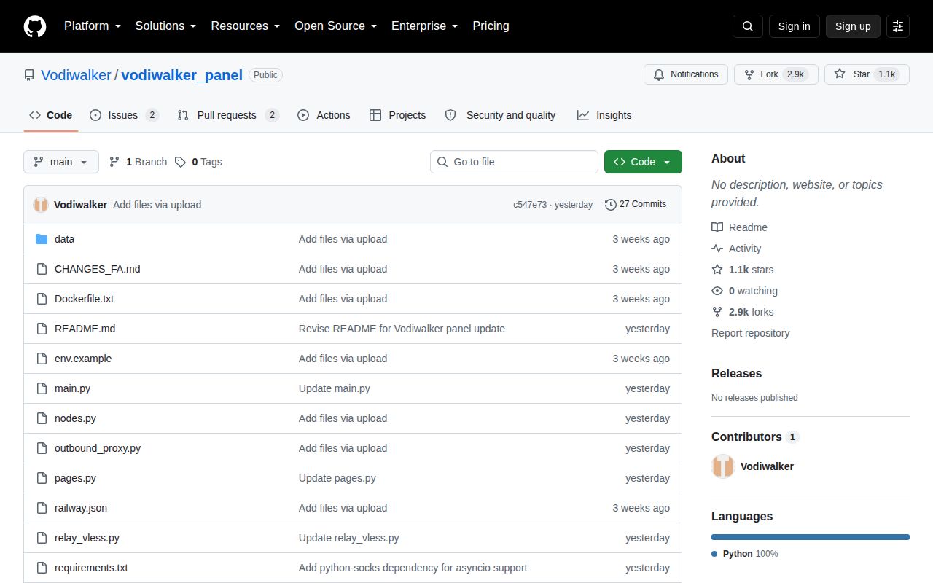Open the Insights tab
This screenshot has height=583, width=933.
604,115
